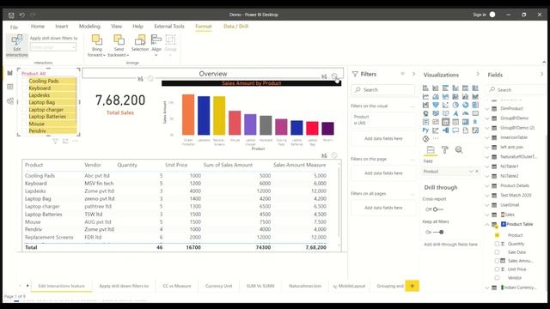
Task: Open the Selection pane icon
Action: [x=140, y=39]
